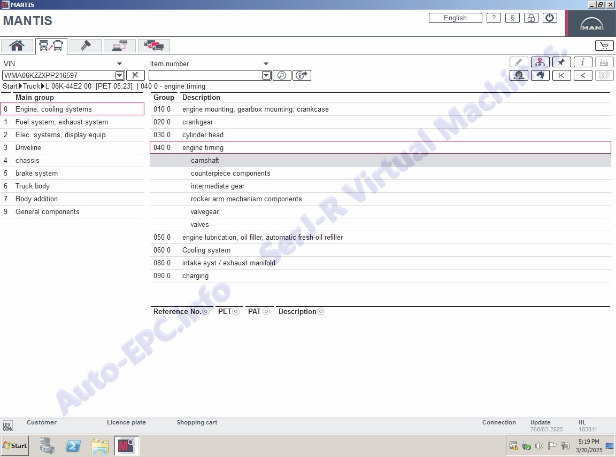Toggle the Reference No. column radio button
Viewport: 616px width, 457px height.
point(206,311)
